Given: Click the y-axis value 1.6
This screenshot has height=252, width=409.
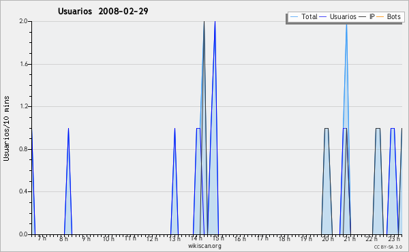Looking at the screenshot, I should [24, 64].
